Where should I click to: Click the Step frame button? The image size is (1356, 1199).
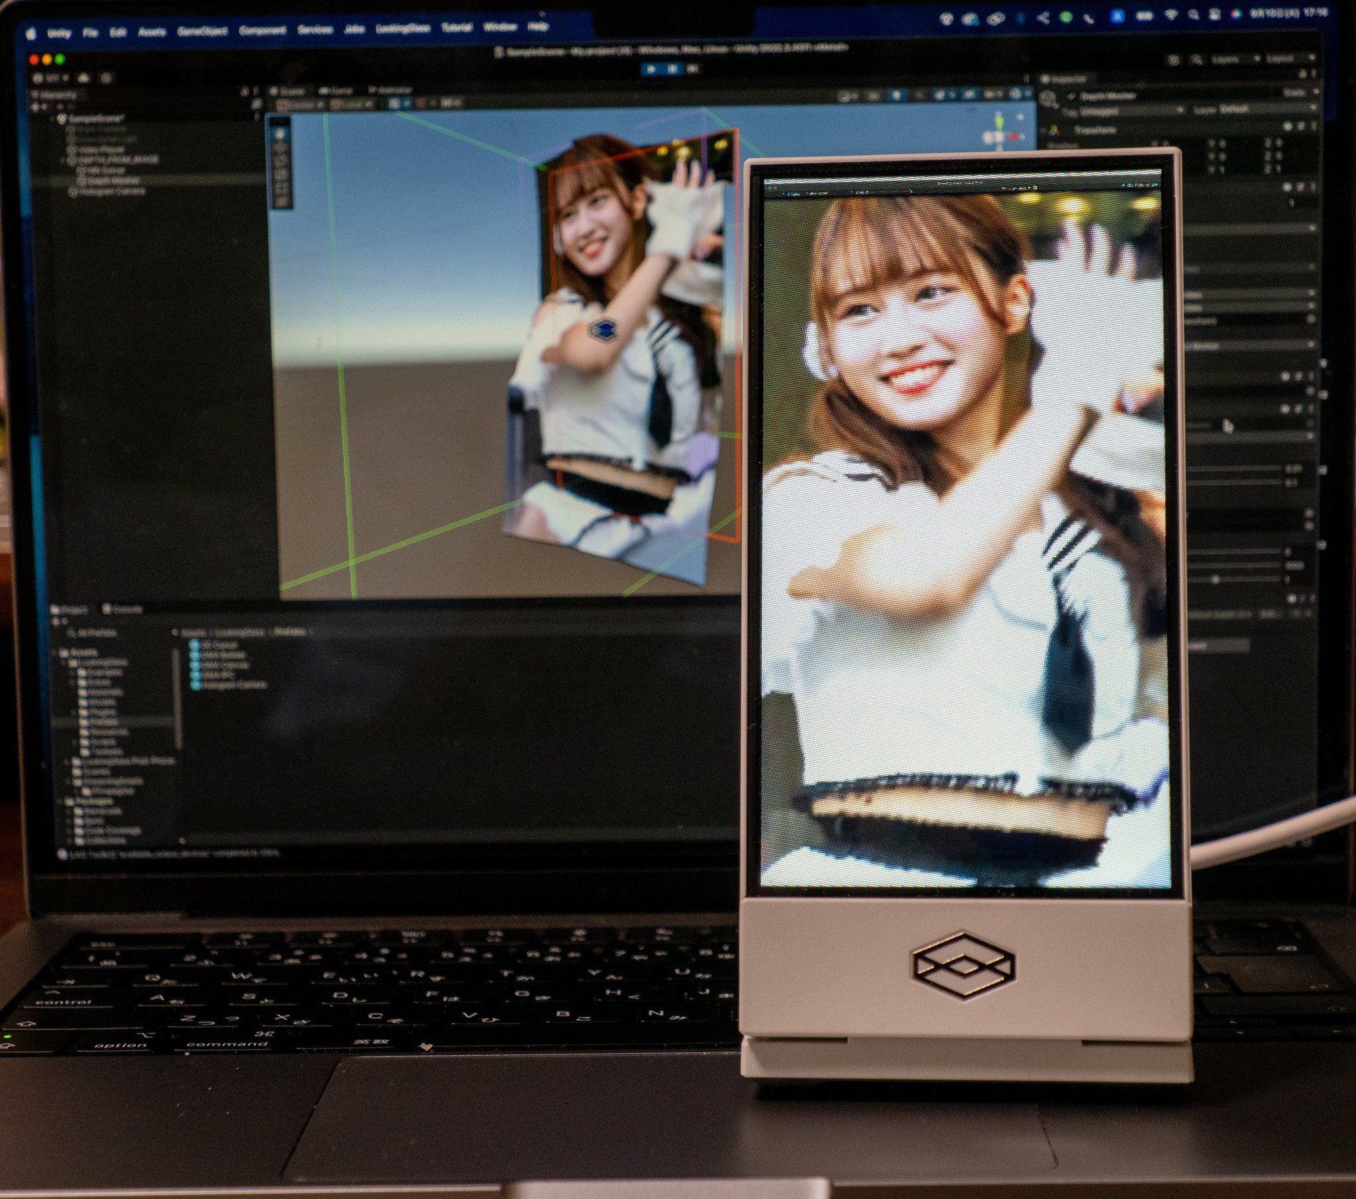tap(692, 68)
